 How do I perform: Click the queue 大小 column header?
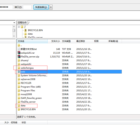coord(6,122)
